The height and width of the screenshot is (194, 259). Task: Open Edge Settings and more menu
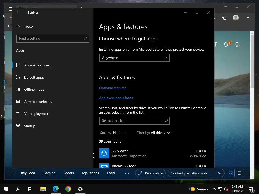pyautogui.click(x=247, y=18)
